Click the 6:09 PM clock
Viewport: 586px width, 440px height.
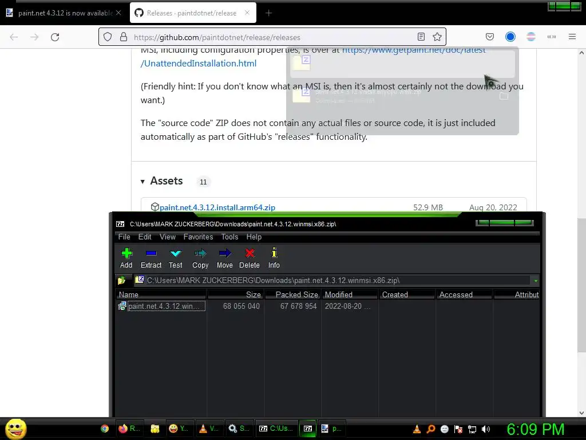click(x=536, y=429)
